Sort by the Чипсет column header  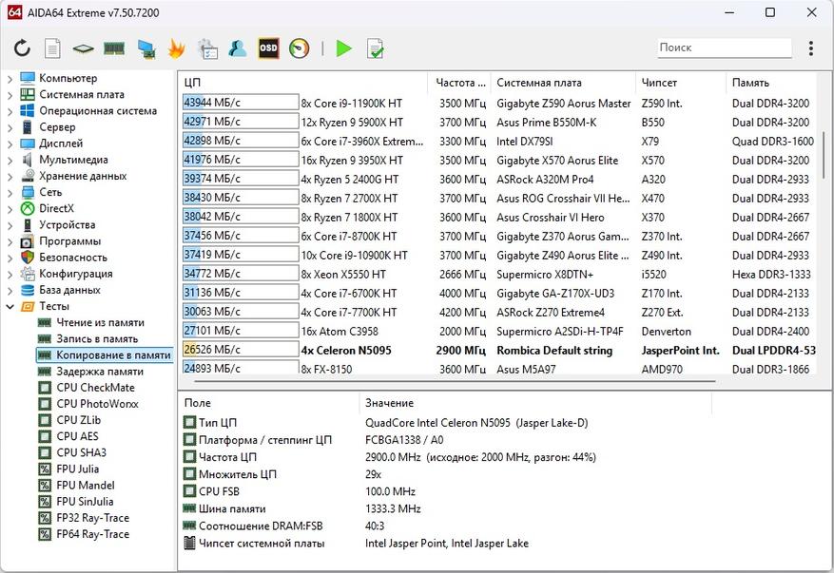pos(659,83)
